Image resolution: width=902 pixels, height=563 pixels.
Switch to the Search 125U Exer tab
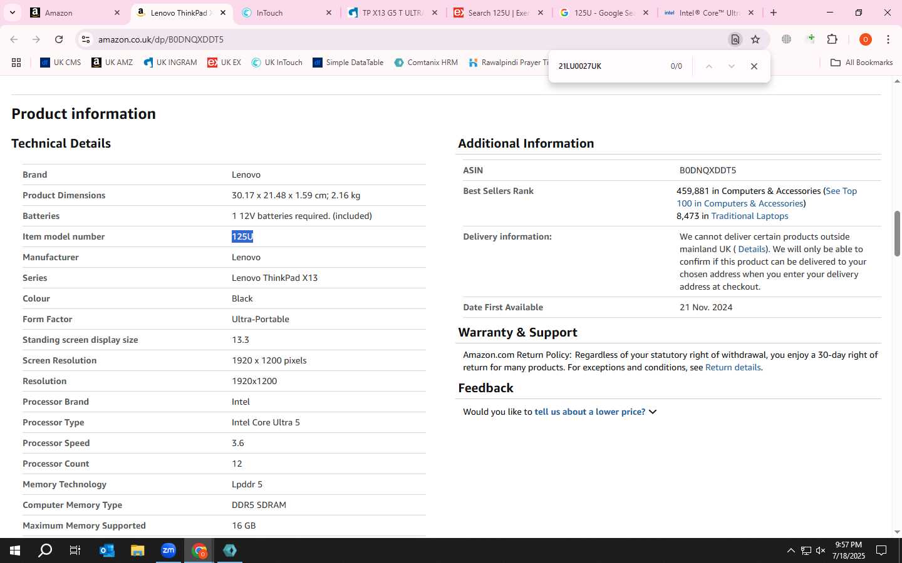(x=499, y=13)
